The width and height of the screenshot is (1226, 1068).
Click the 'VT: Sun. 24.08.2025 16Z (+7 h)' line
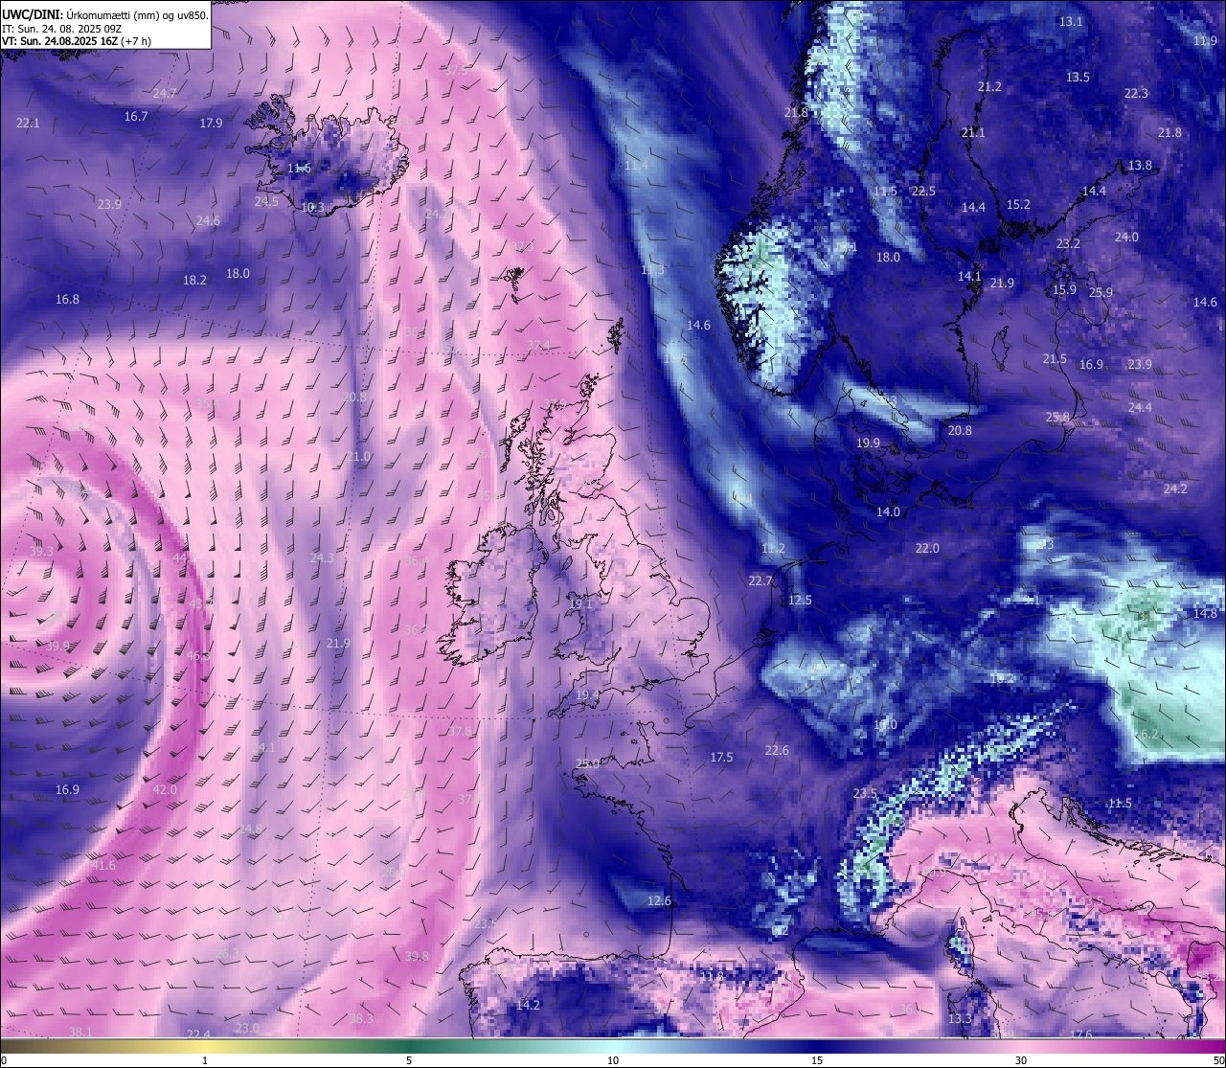coord(77,41)
